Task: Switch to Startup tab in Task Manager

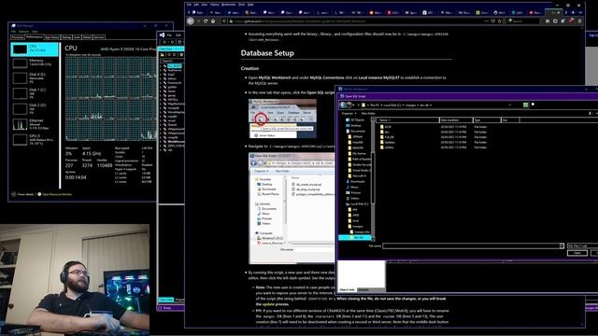Action: click(66, 37)
